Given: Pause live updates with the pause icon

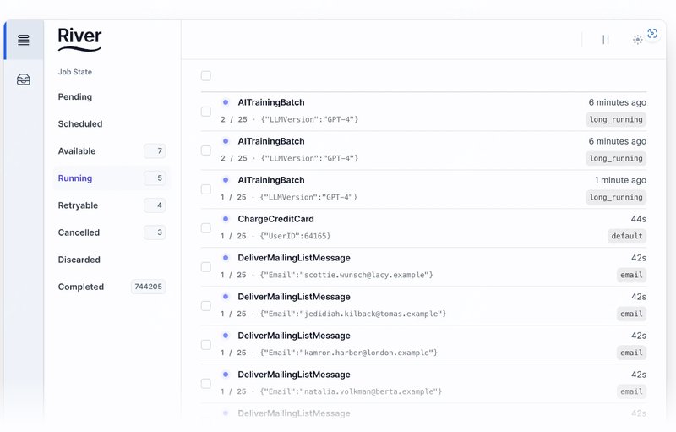Looking at the screenshot, I should [605, 40].
